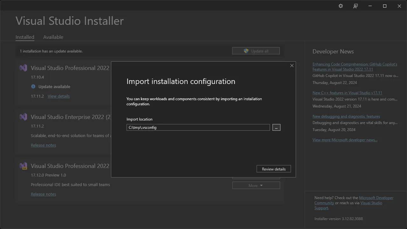View details for the 17.11.2 update

click(59, 96)
